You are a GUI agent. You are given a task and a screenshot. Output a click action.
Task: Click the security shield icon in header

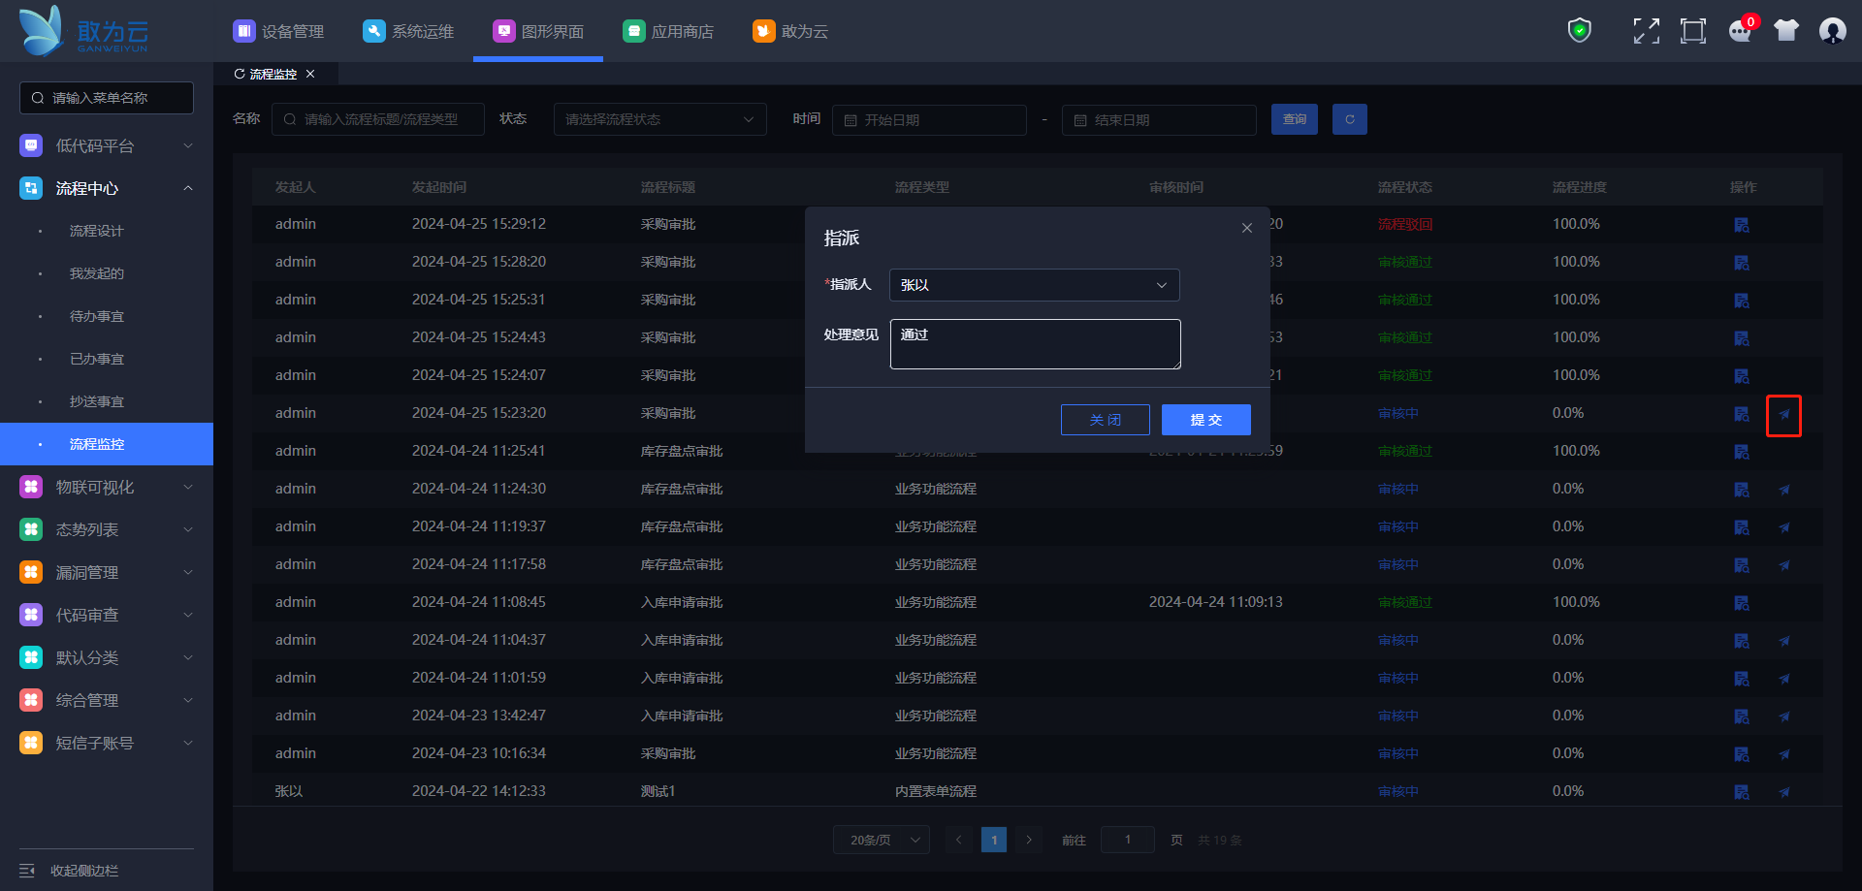[1580, 31]
